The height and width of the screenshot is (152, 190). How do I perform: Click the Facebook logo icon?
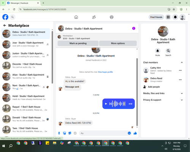(x=5, y=17)
